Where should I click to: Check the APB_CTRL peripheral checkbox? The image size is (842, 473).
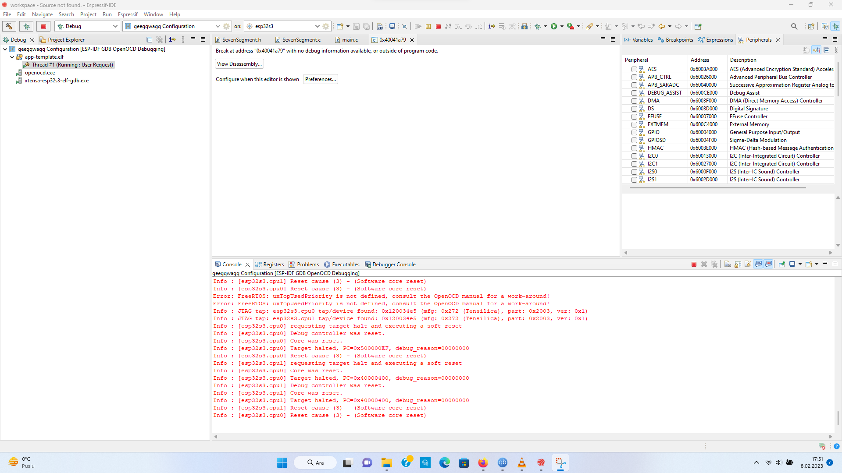pyautogui.click(x=634, y=77)
